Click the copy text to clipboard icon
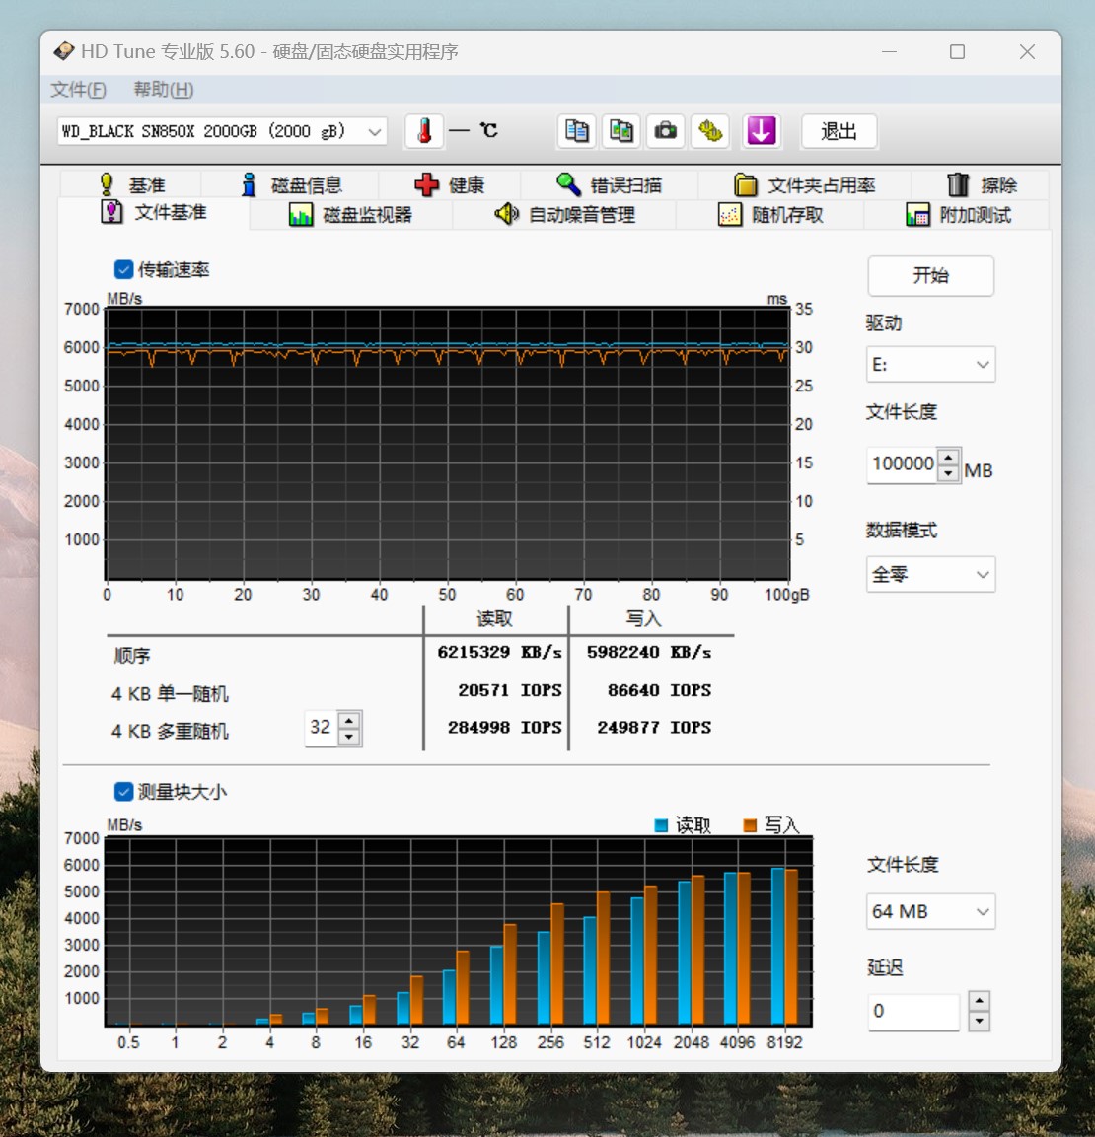 click(x=576, y=131)
